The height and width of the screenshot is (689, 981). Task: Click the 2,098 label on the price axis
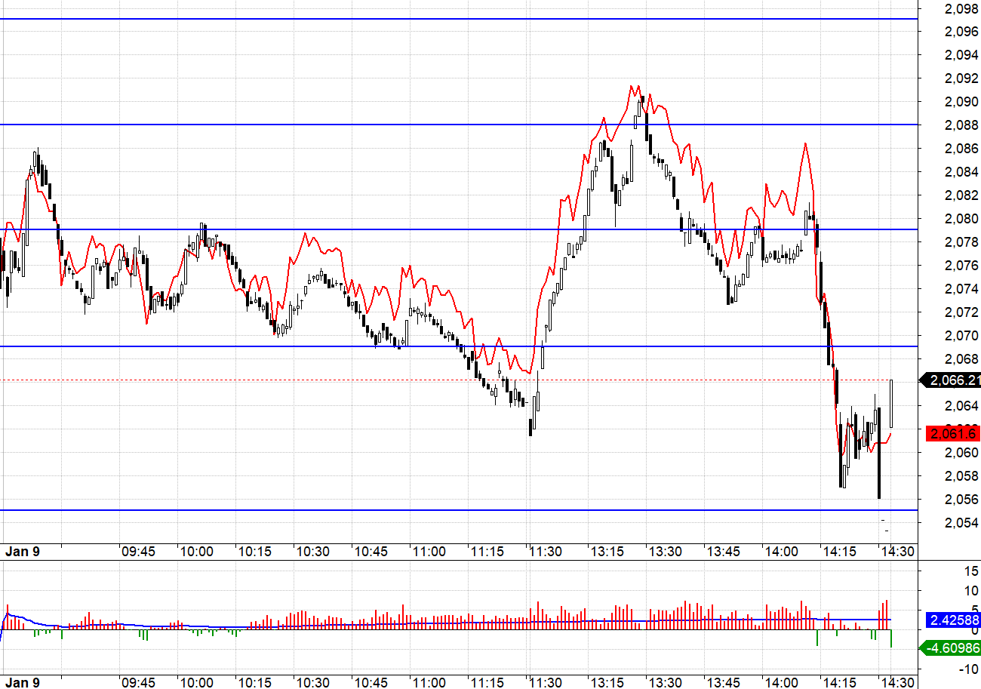coord(961,8)
